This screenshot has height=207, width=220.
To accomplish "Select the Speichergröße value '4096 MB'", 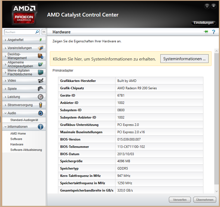I will pyautogui.click(x=124, y=161).
